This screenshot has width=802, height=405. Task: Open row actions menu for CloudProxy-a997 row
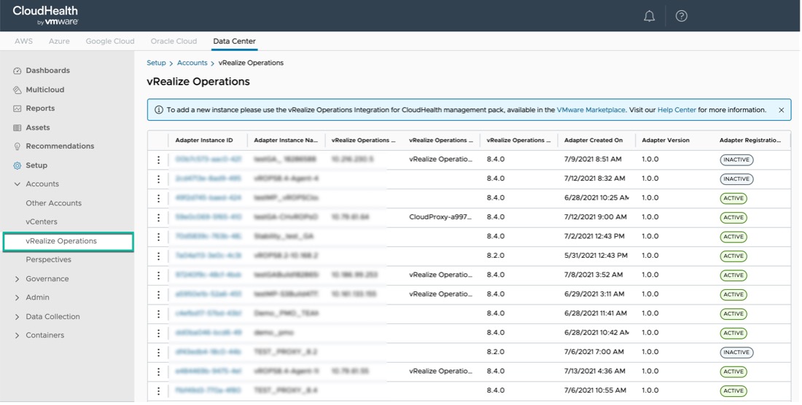[x=158, y=218]
